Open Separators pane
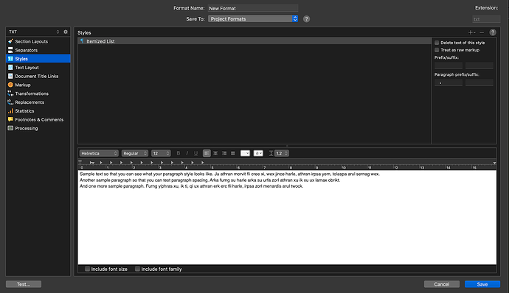 click(38, 50)
